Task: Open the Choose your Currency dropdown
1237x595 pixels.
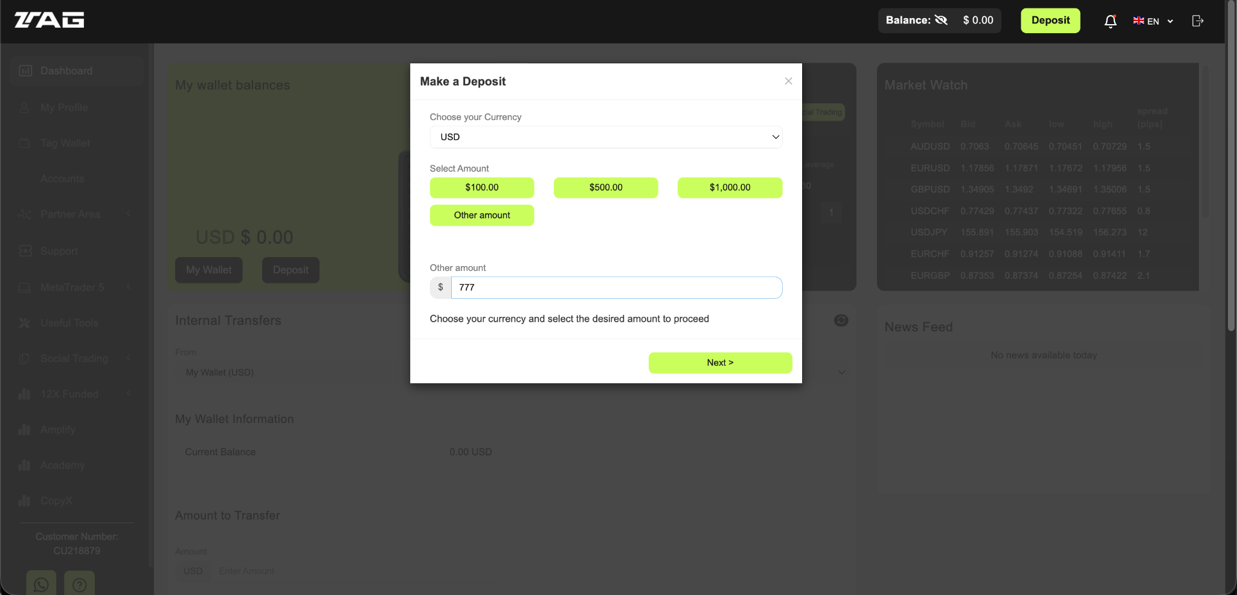Action: point(605,137)
